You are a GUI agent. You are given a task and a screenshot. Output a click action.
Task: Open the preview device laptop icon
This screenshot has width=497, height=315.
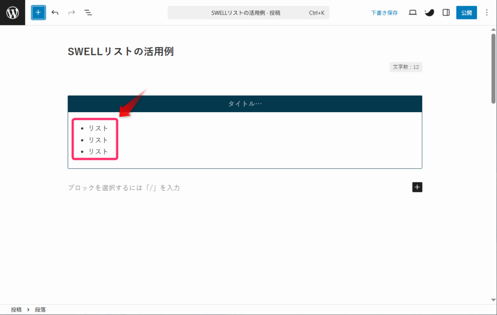pyautogui.click(x=413, y=13)
